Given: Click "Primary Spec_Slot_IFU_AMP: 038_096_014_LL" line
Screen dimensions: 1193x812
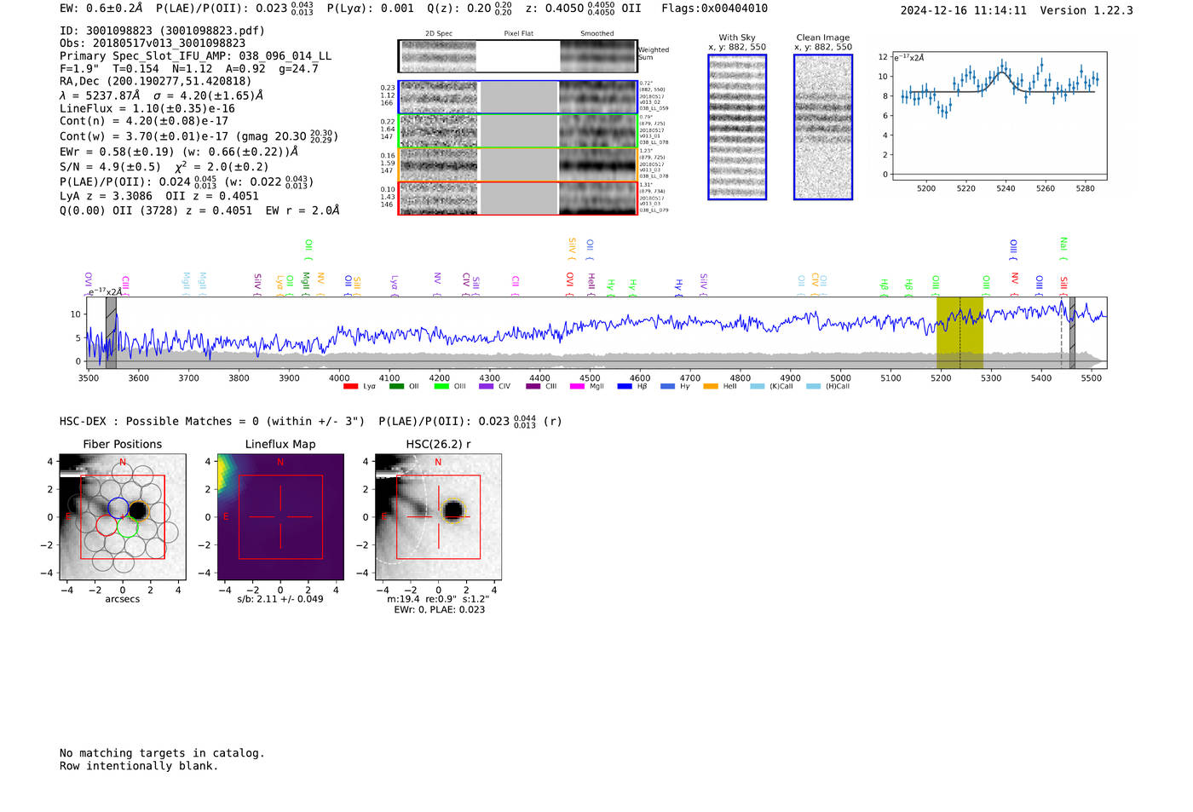Looking at the screenshot, I should click(x=195, y=56).
